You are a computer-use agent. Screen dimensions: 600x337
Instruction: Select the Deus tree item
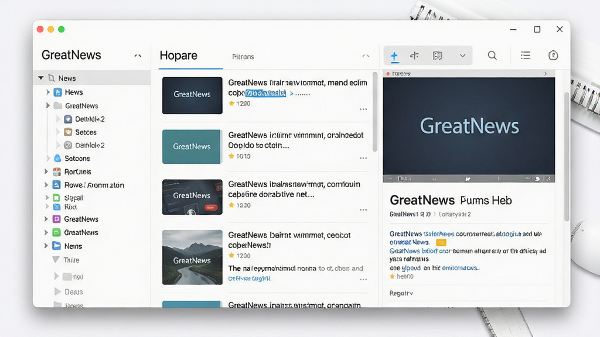[73, 292]
